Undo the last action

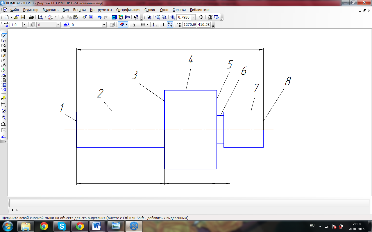(99, 17)
